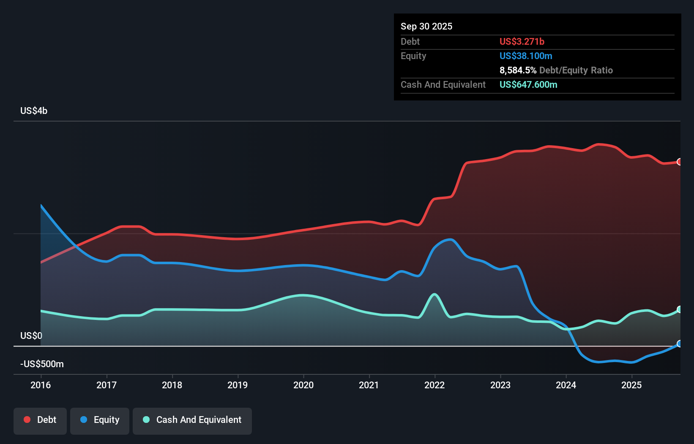Viewport: 694px width, 444px height.
Task: Select the Cash end-point marker on the chart
Action: 680,309
